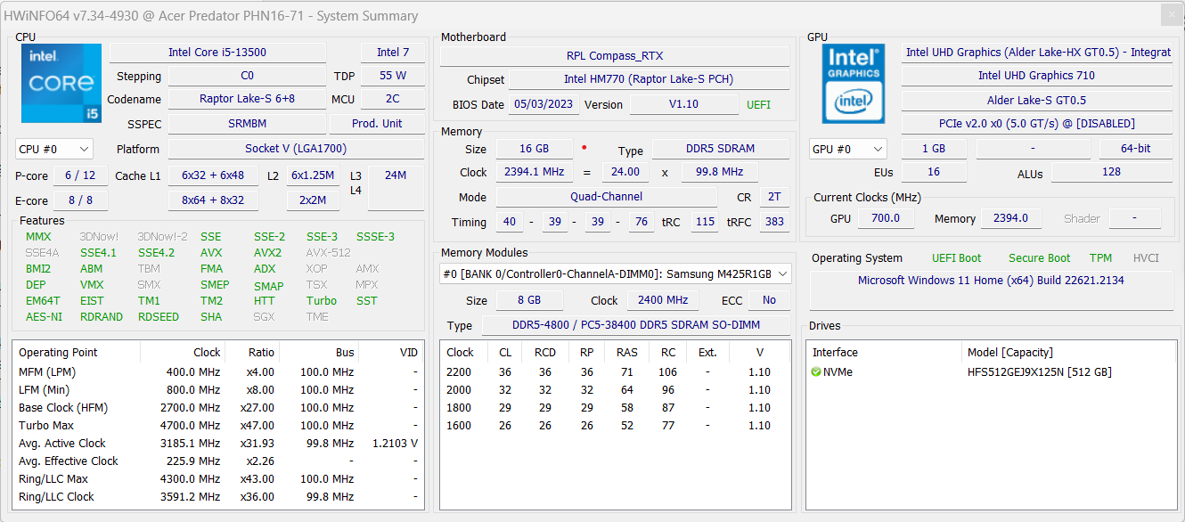Click the EM64T feature label
The image size is (1185, 522).
pyautogui.click(x=43, y=301)
